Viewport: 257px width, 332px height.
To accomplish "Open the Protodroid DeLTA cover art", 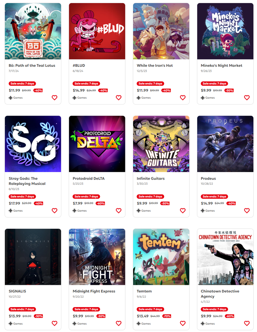I will [97, 144].
